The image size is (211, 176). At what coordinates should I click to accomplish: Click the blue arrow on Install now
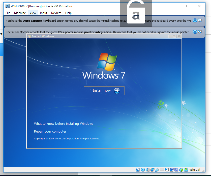point(117,91)
